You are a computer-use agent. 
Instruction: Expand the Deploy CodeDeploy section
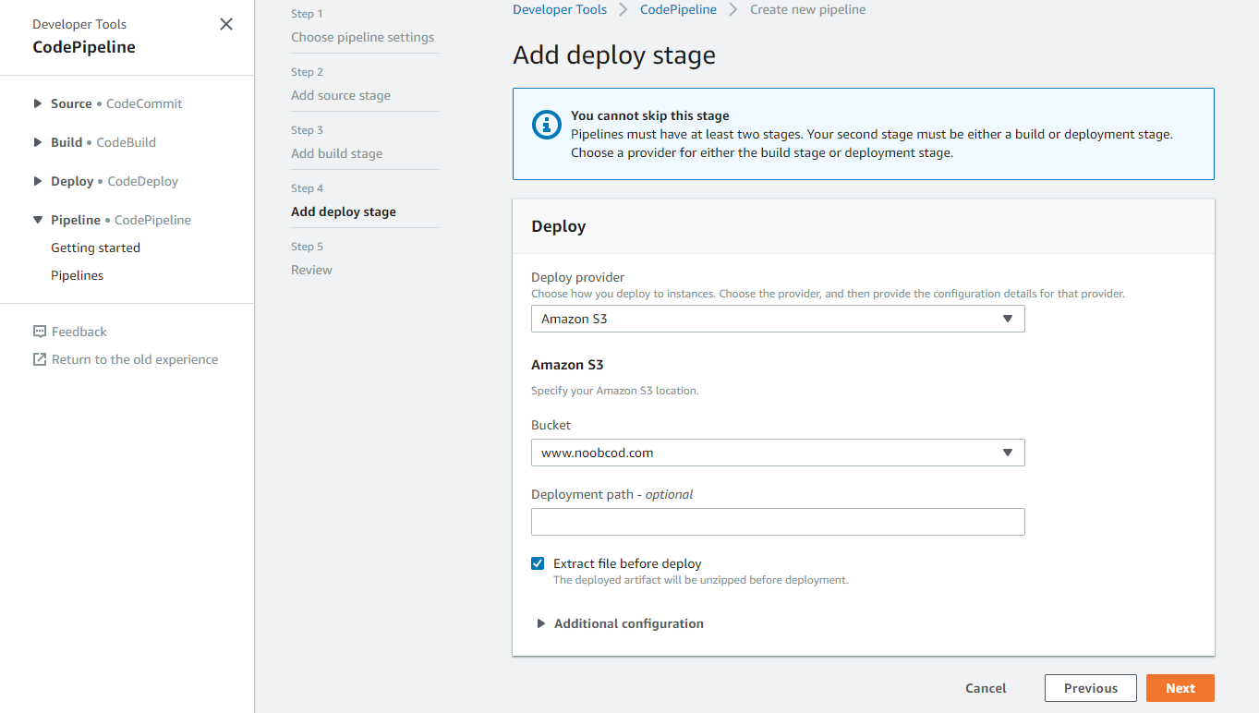pyautogui.click(x=38, y=181)
